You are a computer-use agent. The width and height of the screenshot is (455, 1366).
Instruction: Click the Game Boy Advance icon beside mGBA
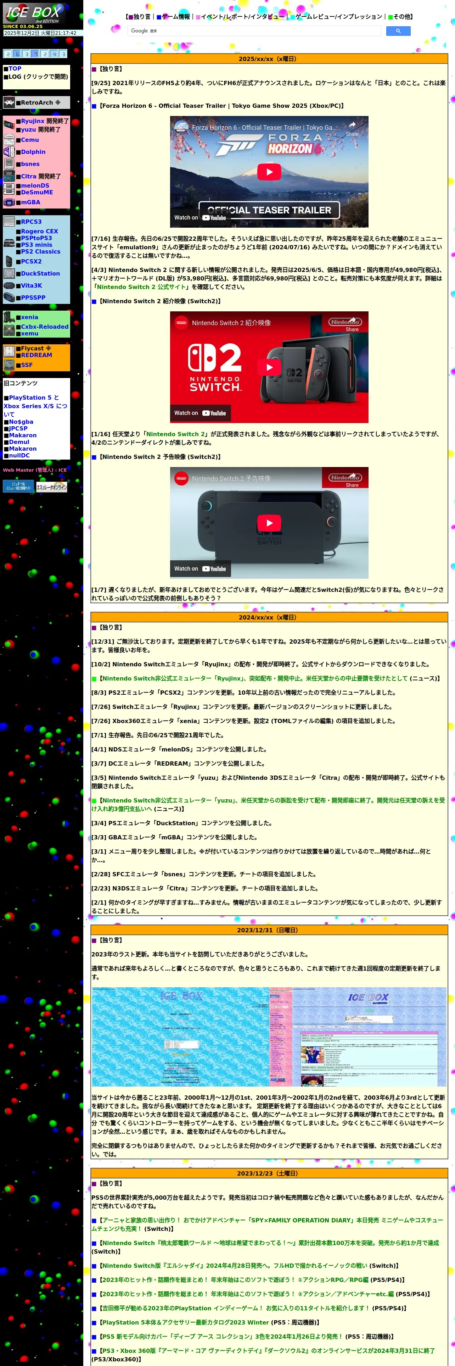pyautogui.click(x=9, y=202)
